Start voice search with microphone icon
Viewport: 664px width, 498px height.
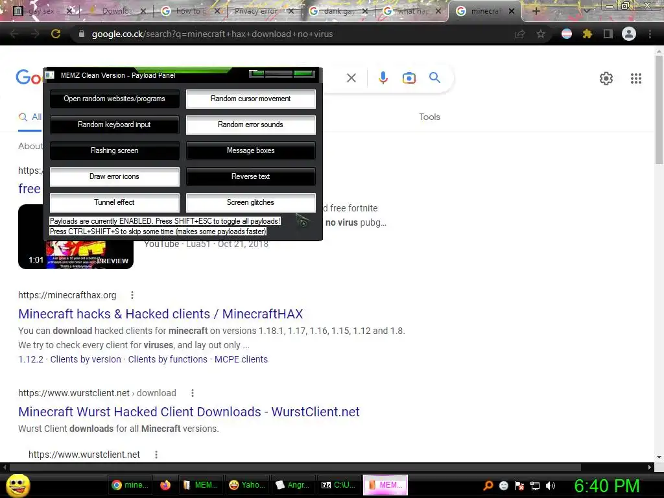(383, 78)
